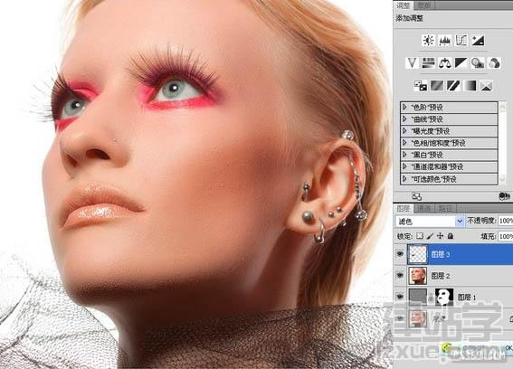Open the 滤色 blend mode dropdown

(x=430, y=222)
